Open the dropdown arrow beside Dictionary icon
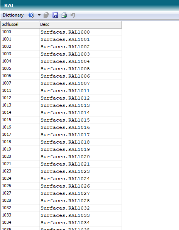179x230 pixels. 39,15
